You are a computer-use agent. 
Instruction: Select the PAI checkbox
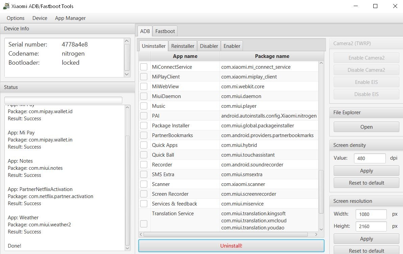pyautogui.click(x=144, y=116)
